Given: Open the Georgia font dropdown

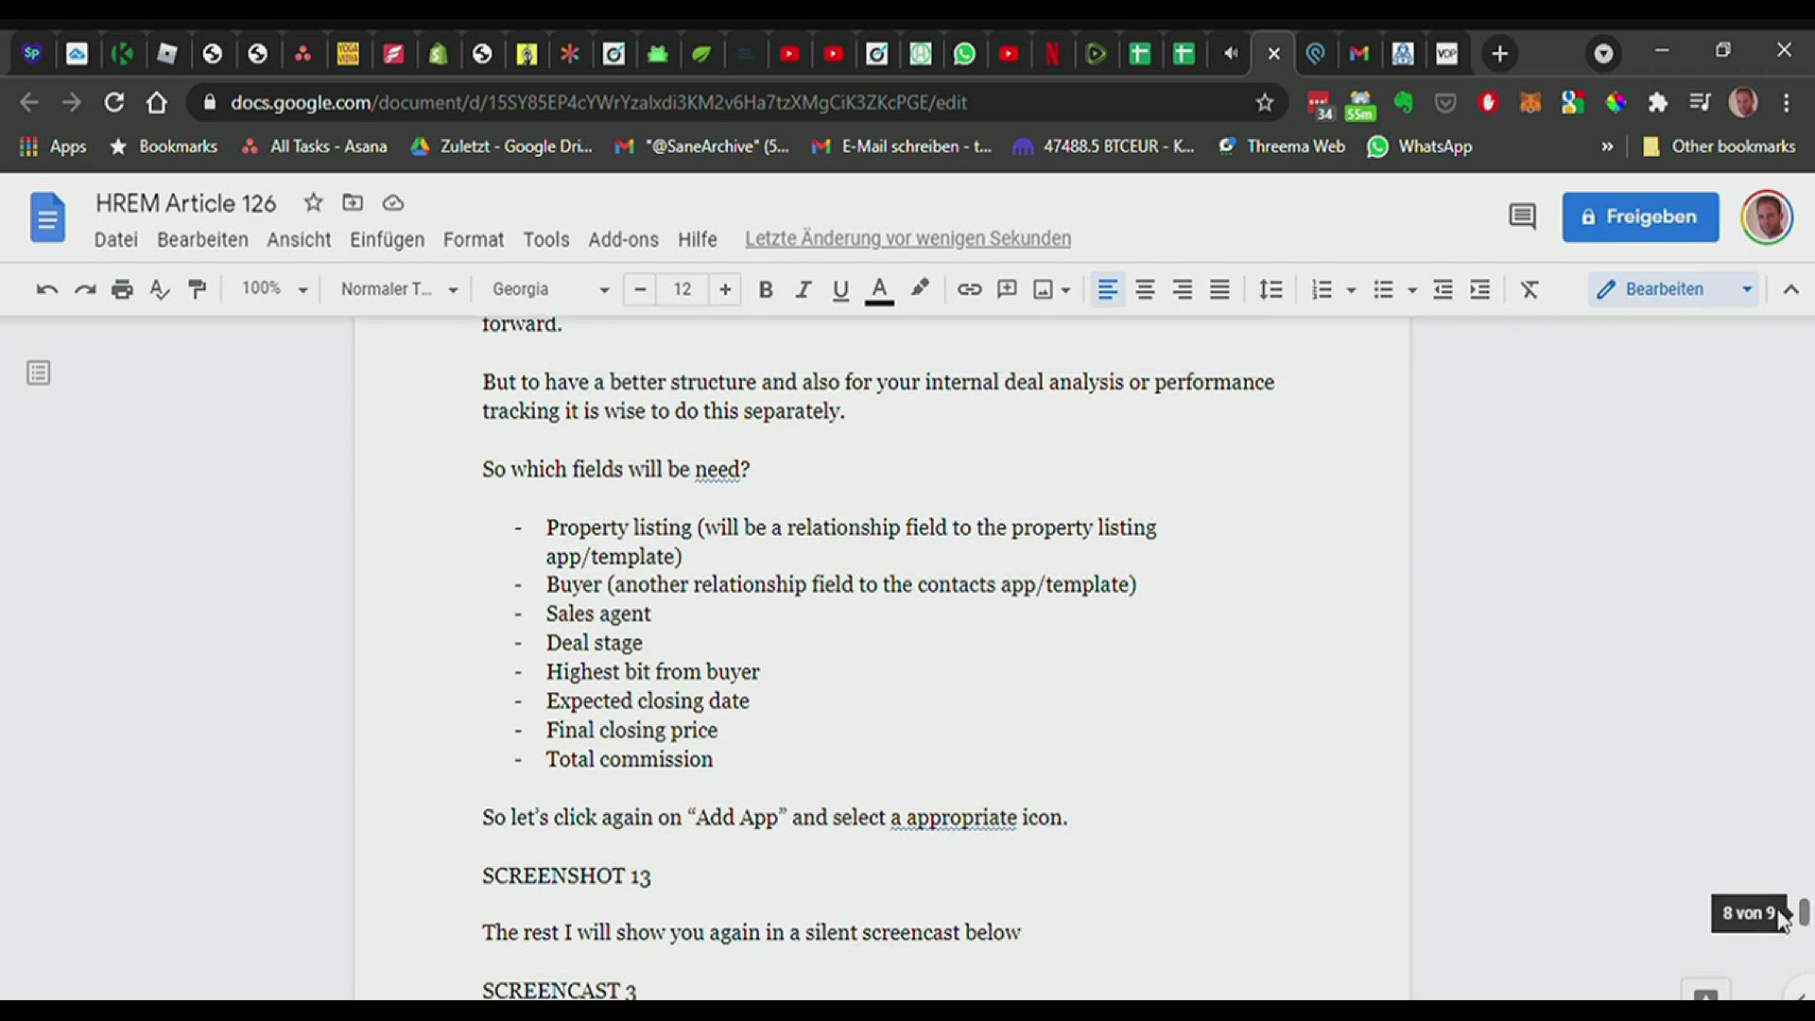Looking at the screenshot, I should (550, 289).
